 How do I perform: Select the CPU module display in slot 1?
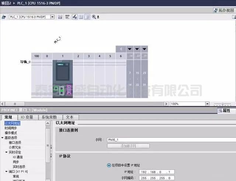[x=63, y=72]
